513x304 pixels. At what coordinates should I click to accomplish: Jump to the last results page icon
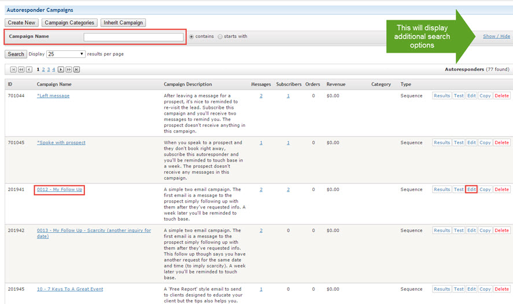[x=76, y=69]
